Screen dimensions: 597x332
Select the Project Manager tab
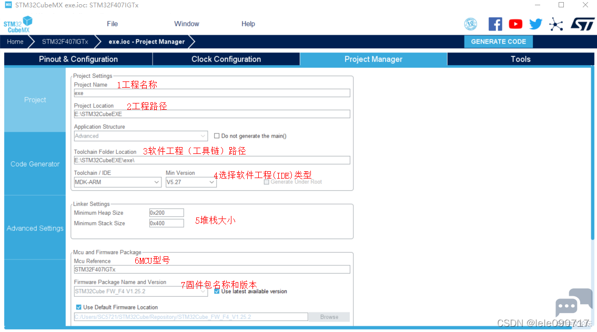(373, 59)
